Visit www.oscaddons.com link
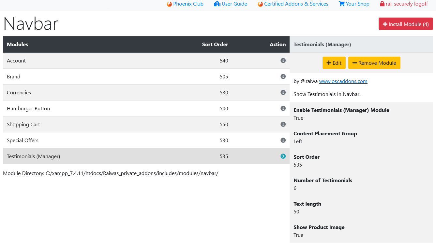 pyautogui.click(x=343, y=81)
